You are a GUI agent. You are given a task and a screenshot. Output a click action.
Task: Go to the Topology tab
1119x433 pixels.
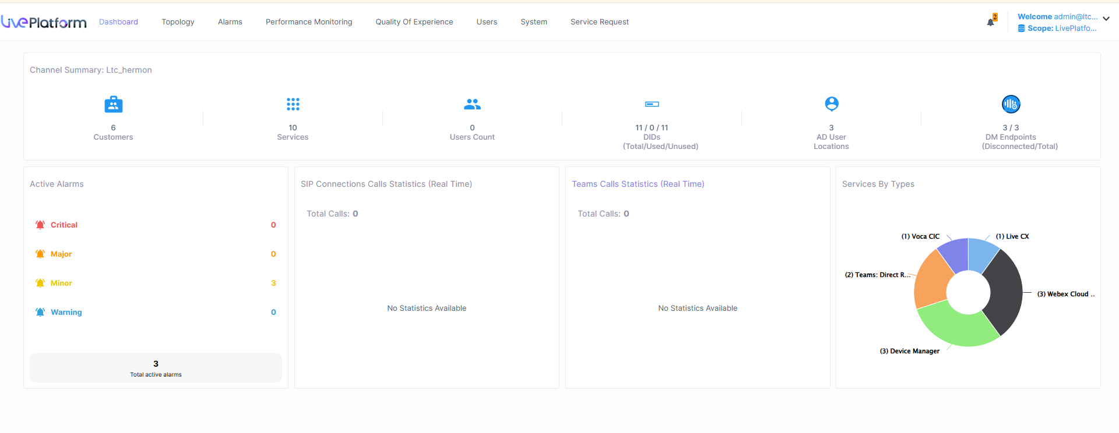[178, 22]
